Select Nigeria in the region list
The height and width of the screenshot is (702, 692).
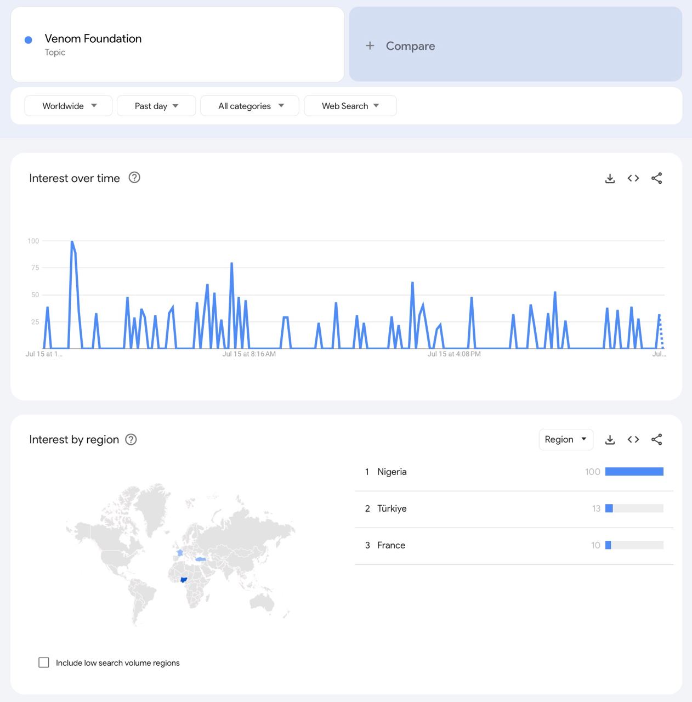pos(392,472)
